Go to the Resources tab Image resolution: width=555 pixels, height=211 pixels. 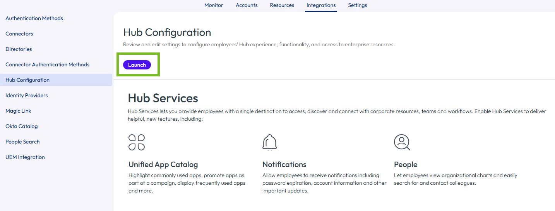pyautogui.click(x=282, y=5)
